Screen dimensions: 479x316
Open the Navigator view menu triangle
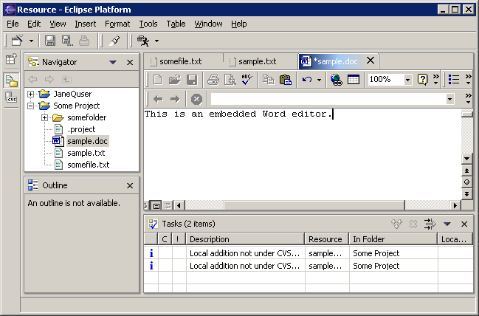pyautogui.click(x=113, y=62)
